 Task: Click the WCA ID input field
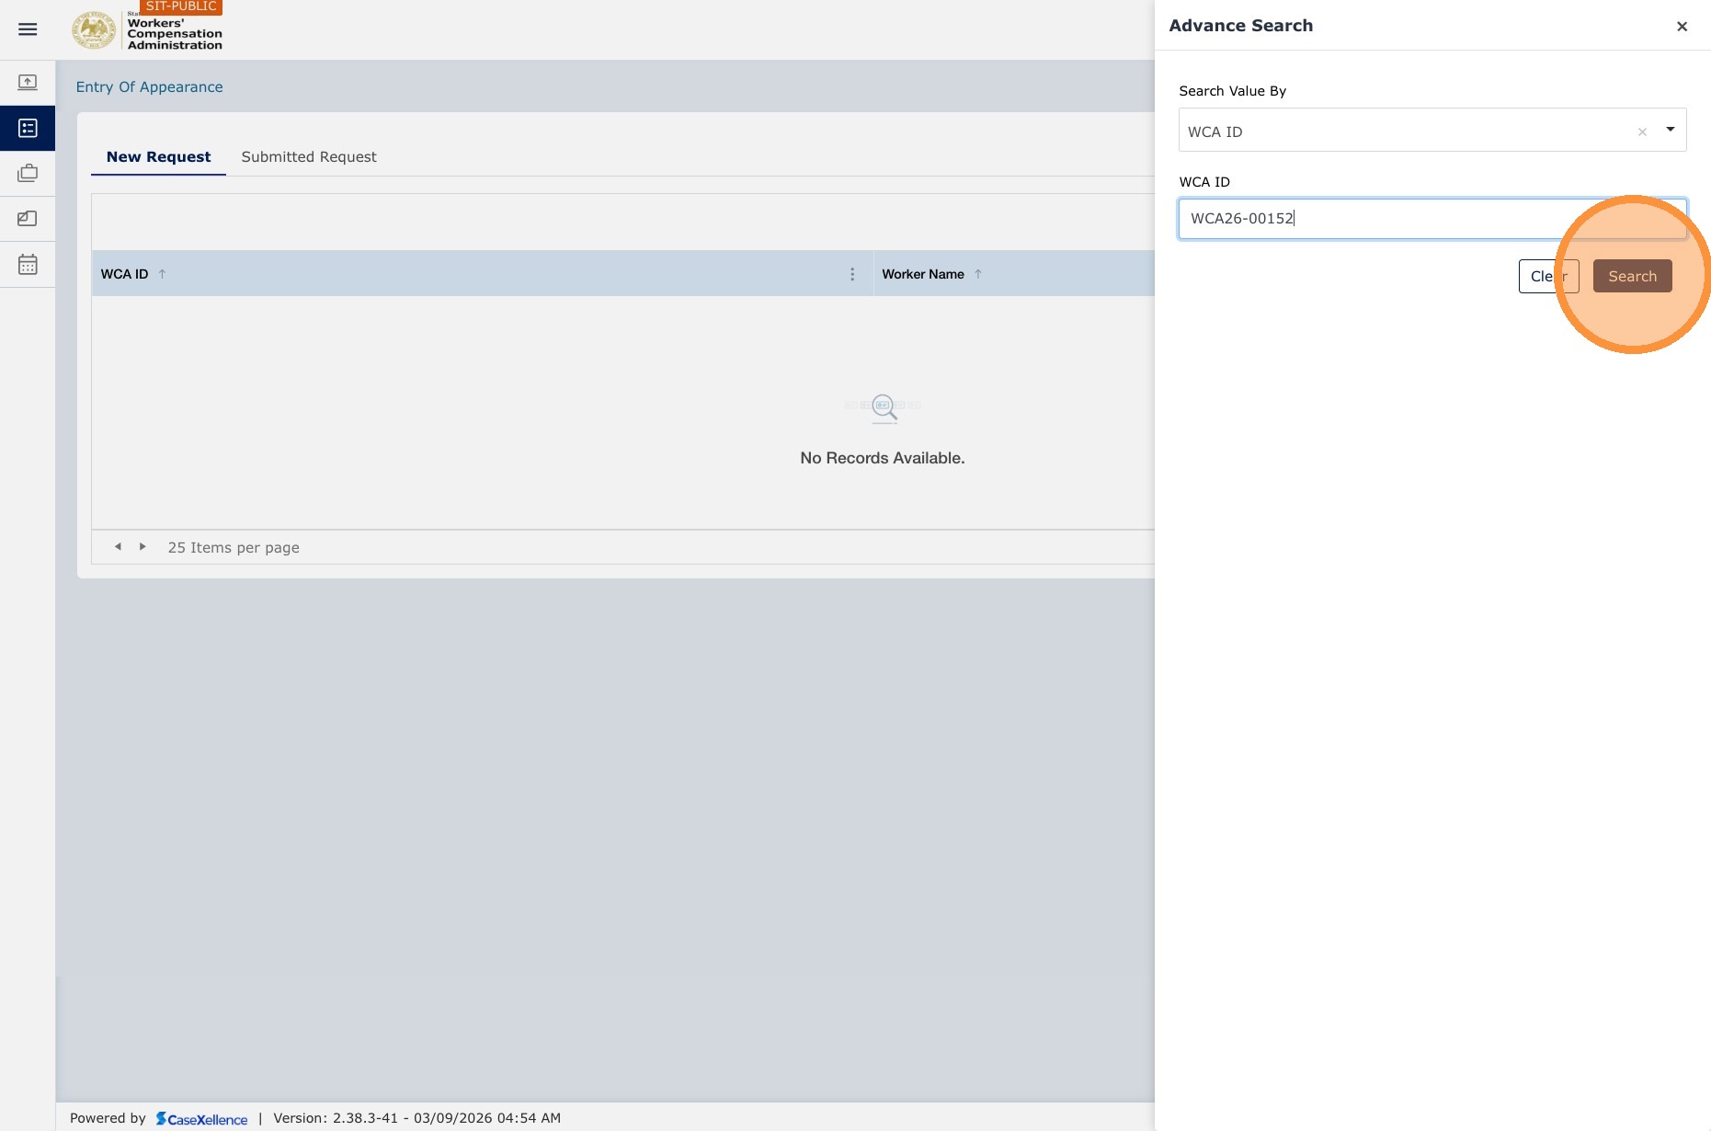1432,219
